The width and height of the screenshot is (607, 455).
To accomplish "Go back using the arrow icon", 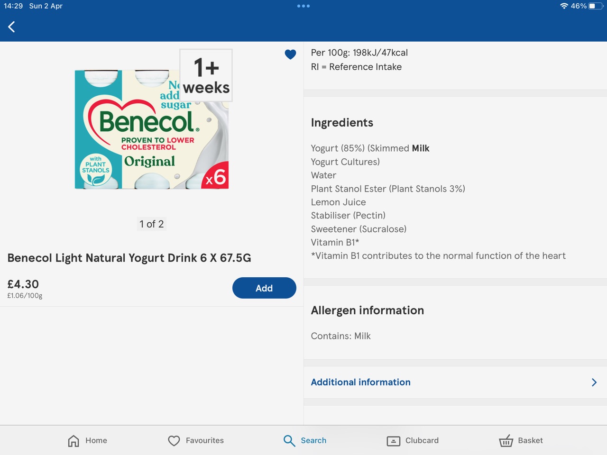I will pyautogui.click(x=12, y=27).
